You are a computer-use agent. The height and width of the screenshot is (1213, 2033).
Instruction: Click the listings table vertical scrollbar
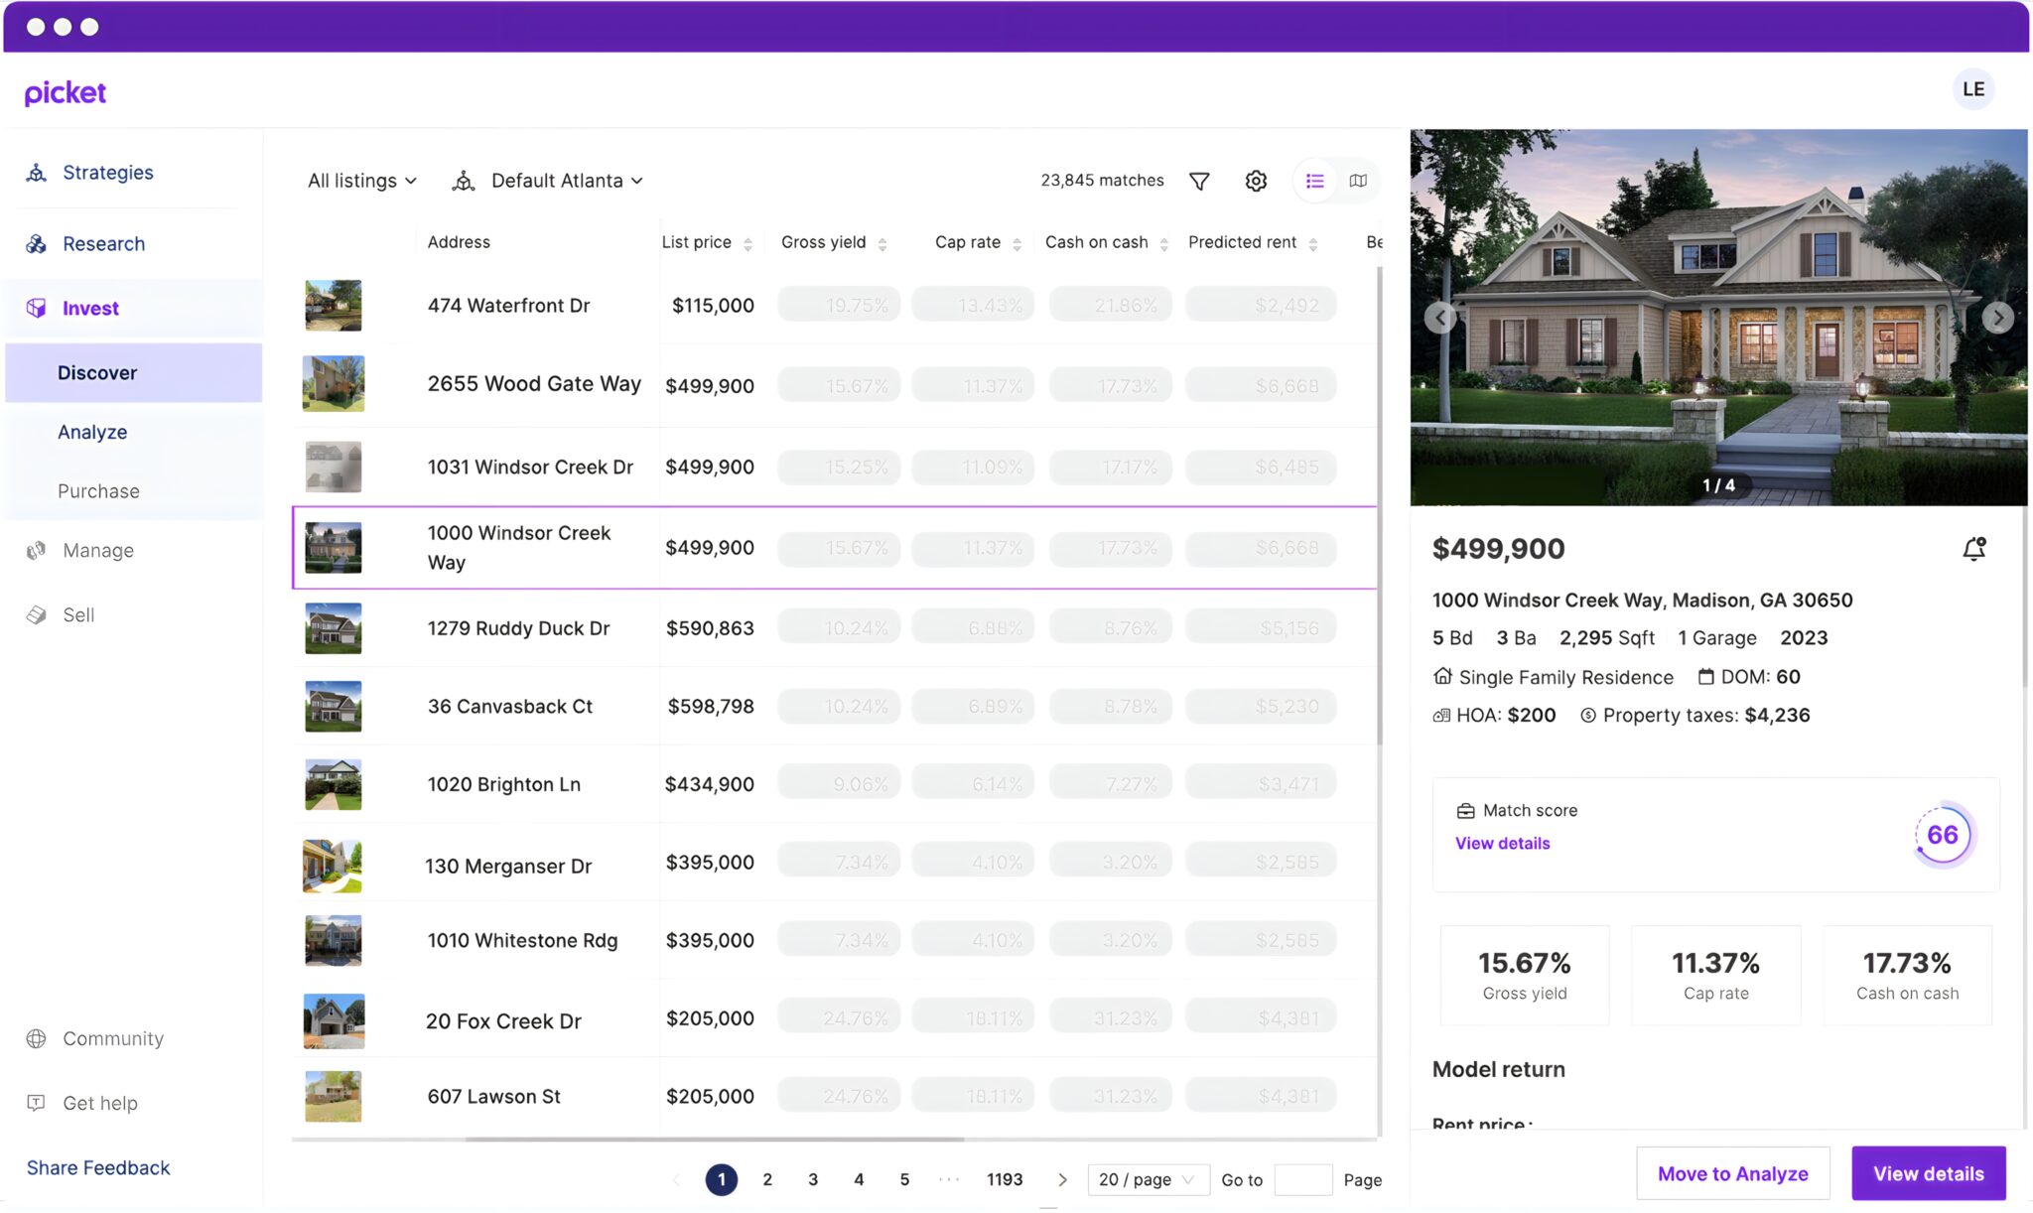[1380, 506]
